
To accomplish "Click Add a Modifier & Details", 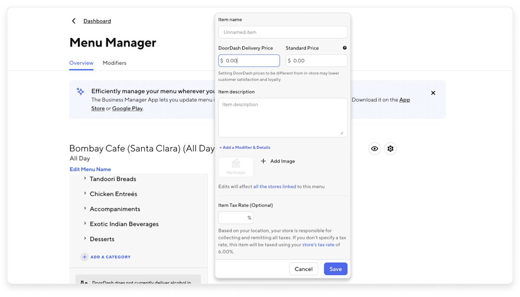I will point(245,148).
